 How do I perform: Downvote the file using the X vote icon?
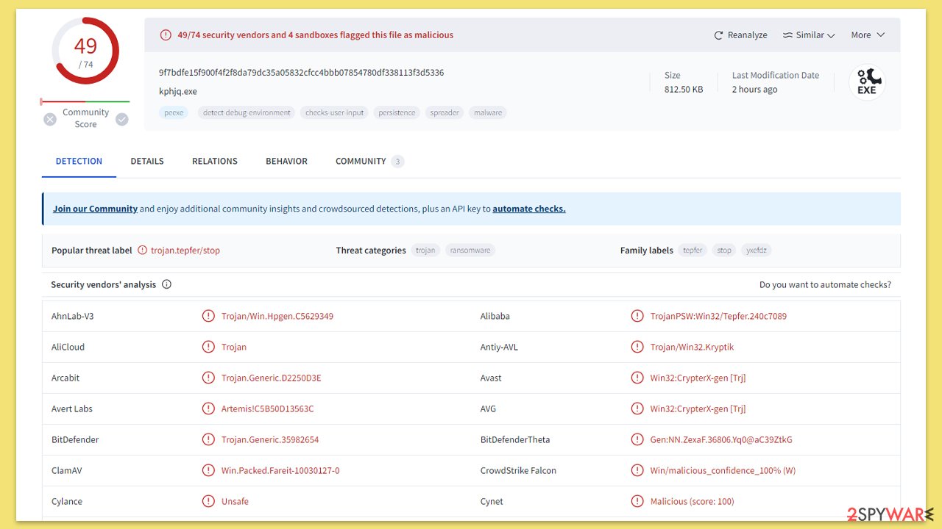(49, 118)
